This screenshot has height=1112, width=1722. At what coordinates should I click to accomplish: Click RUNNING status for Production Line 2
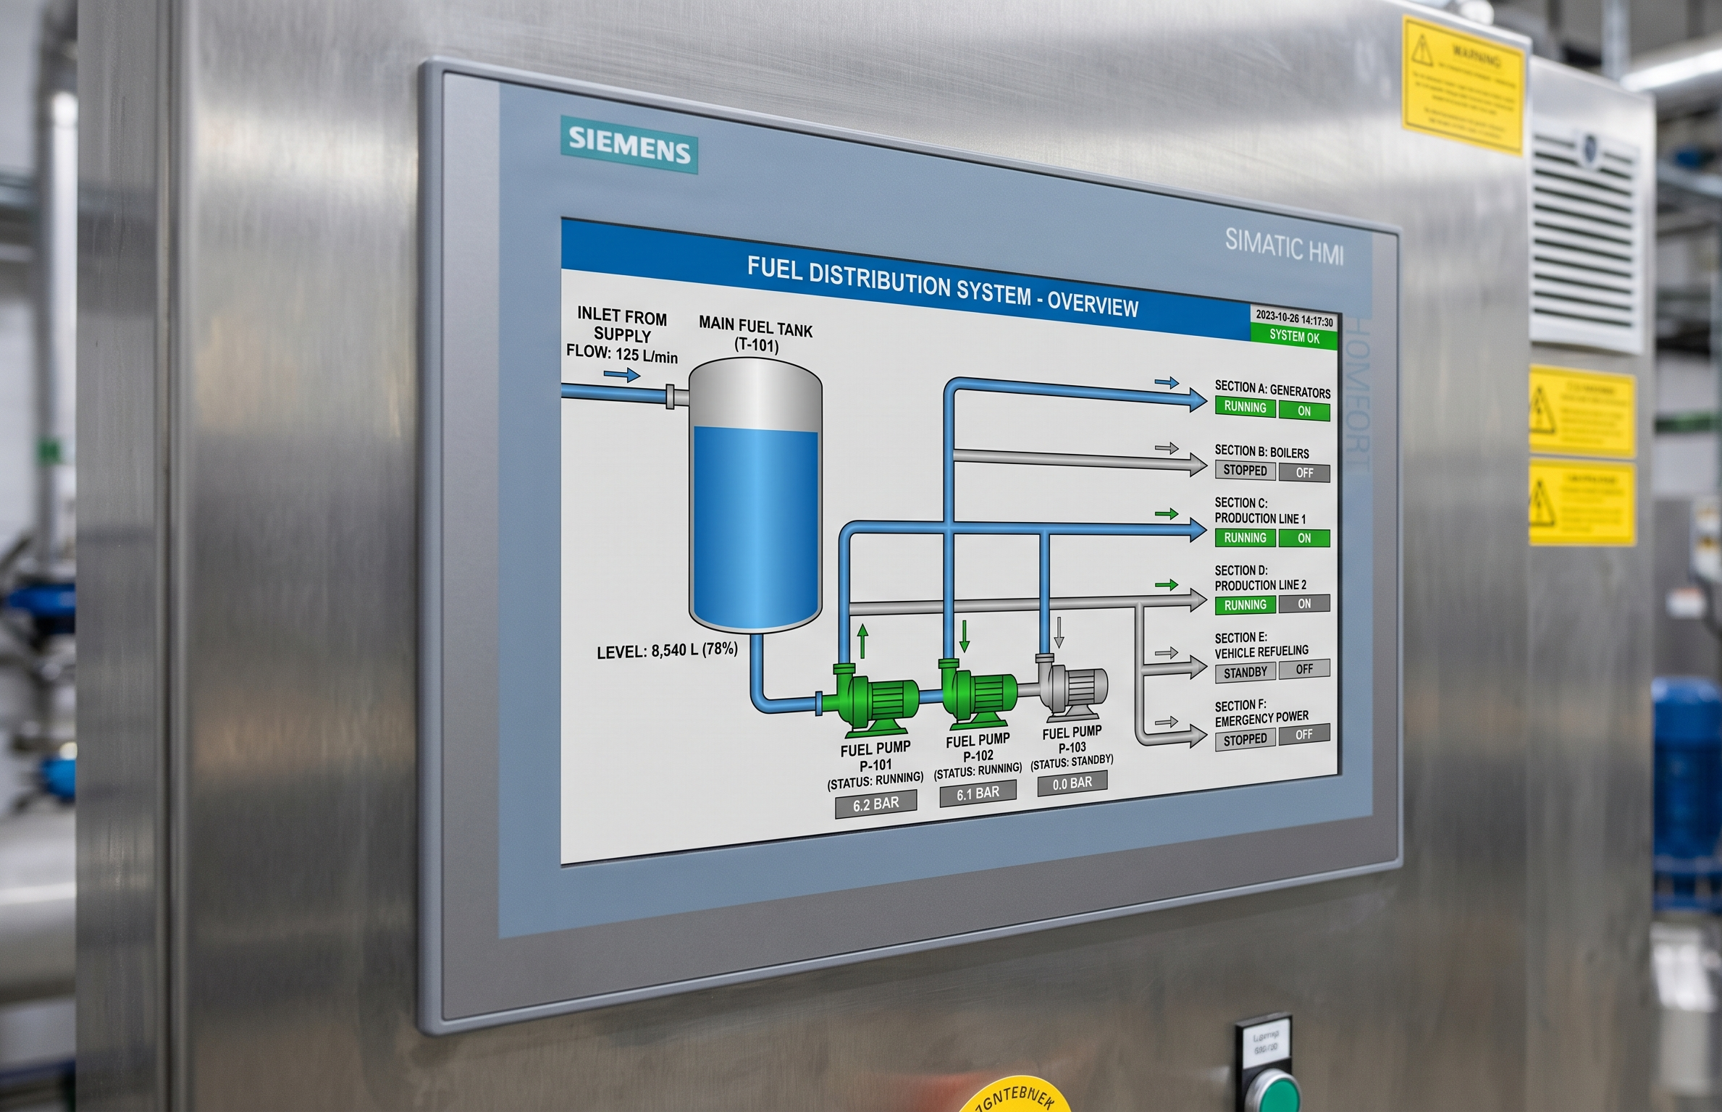(1245, 605)
